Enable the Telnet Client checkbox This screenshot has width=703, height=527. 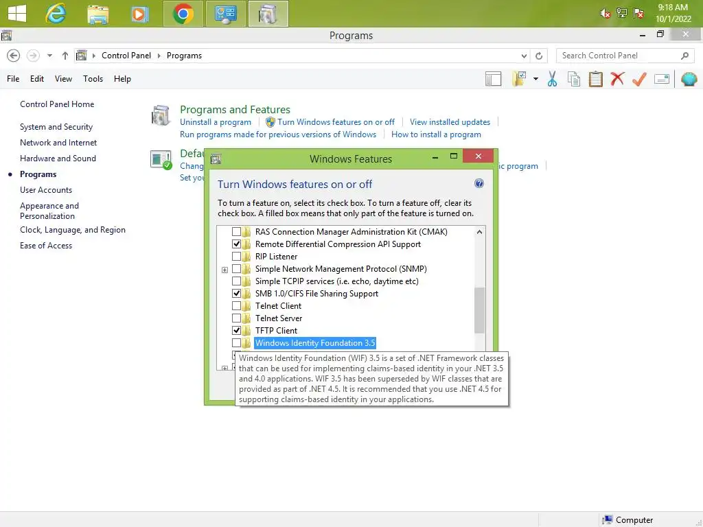point(236,305)
